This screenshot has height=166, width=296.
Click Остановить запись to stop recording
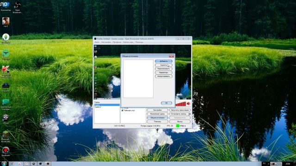pos(179,114)
